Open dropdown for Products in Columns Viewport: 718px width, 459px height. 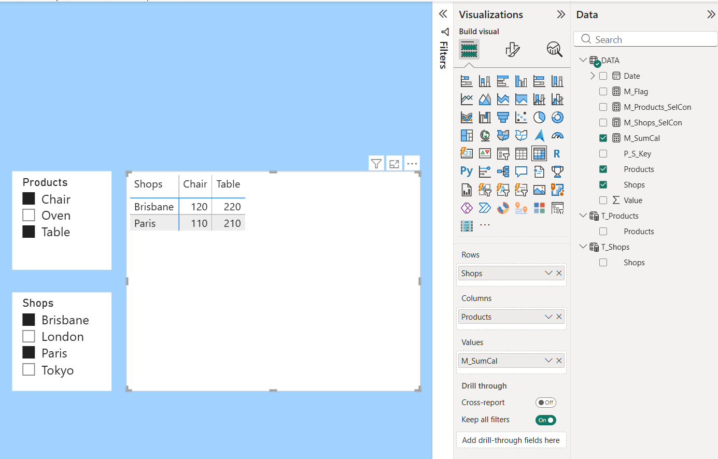coord(548,317)
